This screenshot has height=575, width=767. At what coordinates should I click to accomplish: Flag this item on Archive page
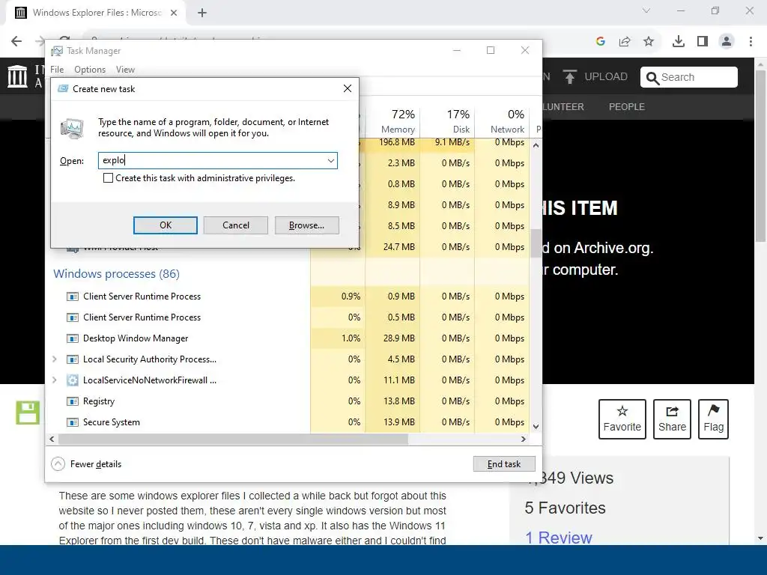(x=713, y=419)
